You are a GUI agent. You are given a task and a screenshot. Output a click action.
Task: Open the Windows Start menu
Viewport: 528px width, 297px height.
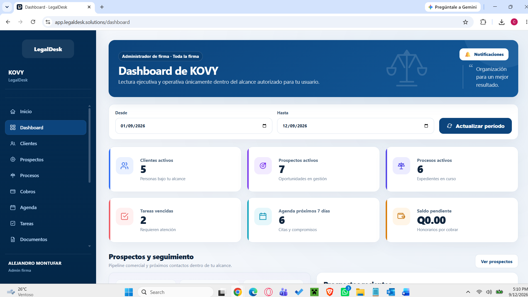129,292
